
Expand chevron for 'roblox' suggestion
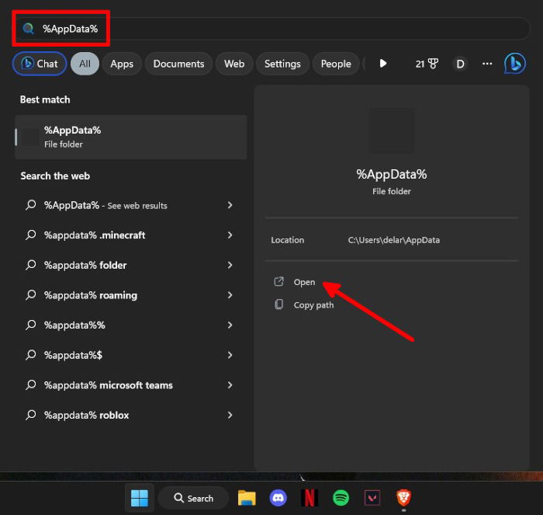[230, 415]
